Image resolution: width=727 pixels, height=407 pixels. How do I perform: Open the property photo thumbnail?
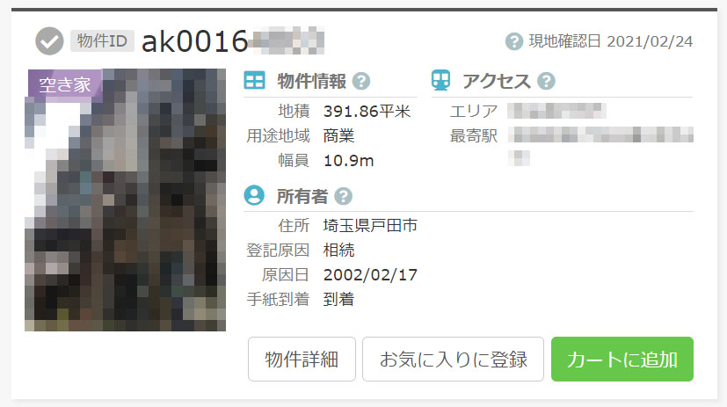click(x=125, y=200)
